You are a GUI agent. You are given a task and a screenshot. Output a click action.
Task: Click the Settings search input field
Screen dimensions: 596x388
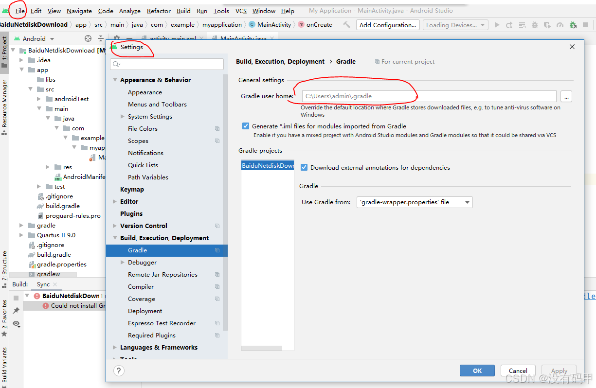click(167, 64)
